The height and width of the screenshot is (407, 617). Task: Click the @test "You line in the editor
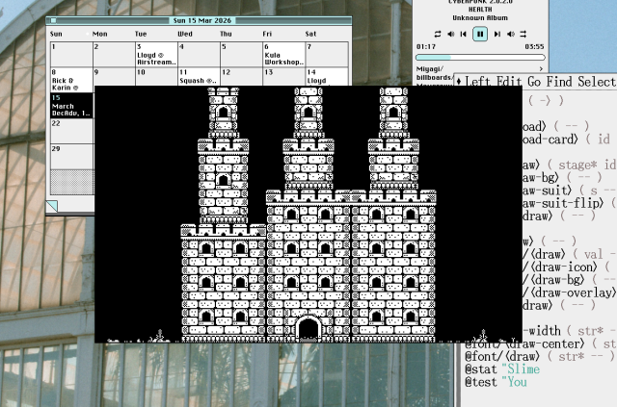pyautogui.click(x=496, y=382)
